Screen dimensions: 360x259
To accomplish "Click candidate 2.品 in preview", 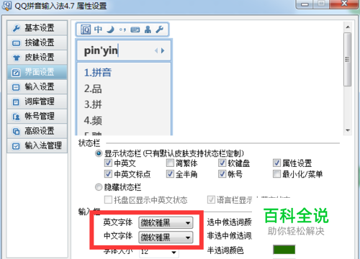I will [x=93, y=88].
